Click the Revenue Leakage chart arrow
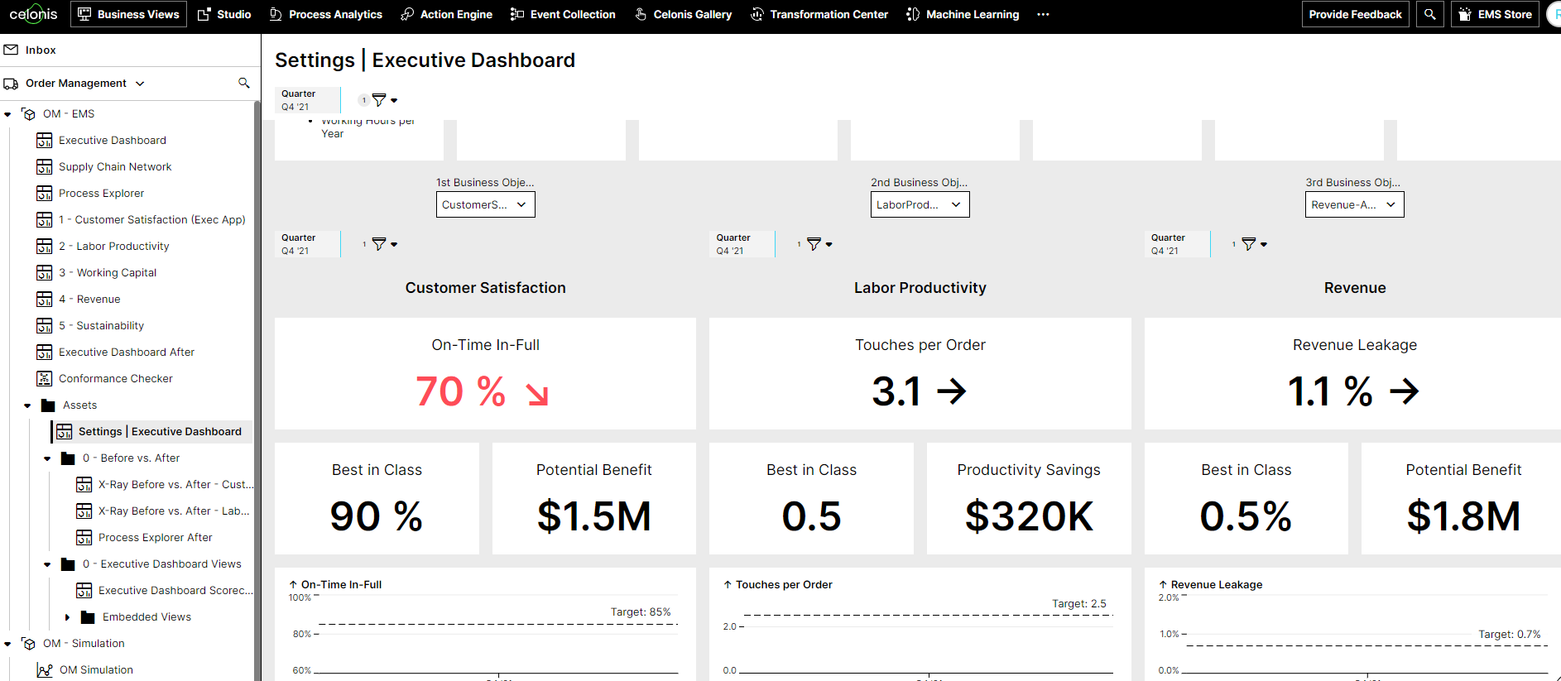 coord(1163,584)
